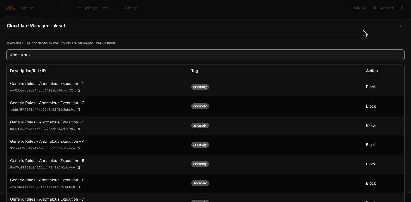This screenshot has height=202, width=411.
Task: Click the Description/Rule ID column header
Action: 28,71
